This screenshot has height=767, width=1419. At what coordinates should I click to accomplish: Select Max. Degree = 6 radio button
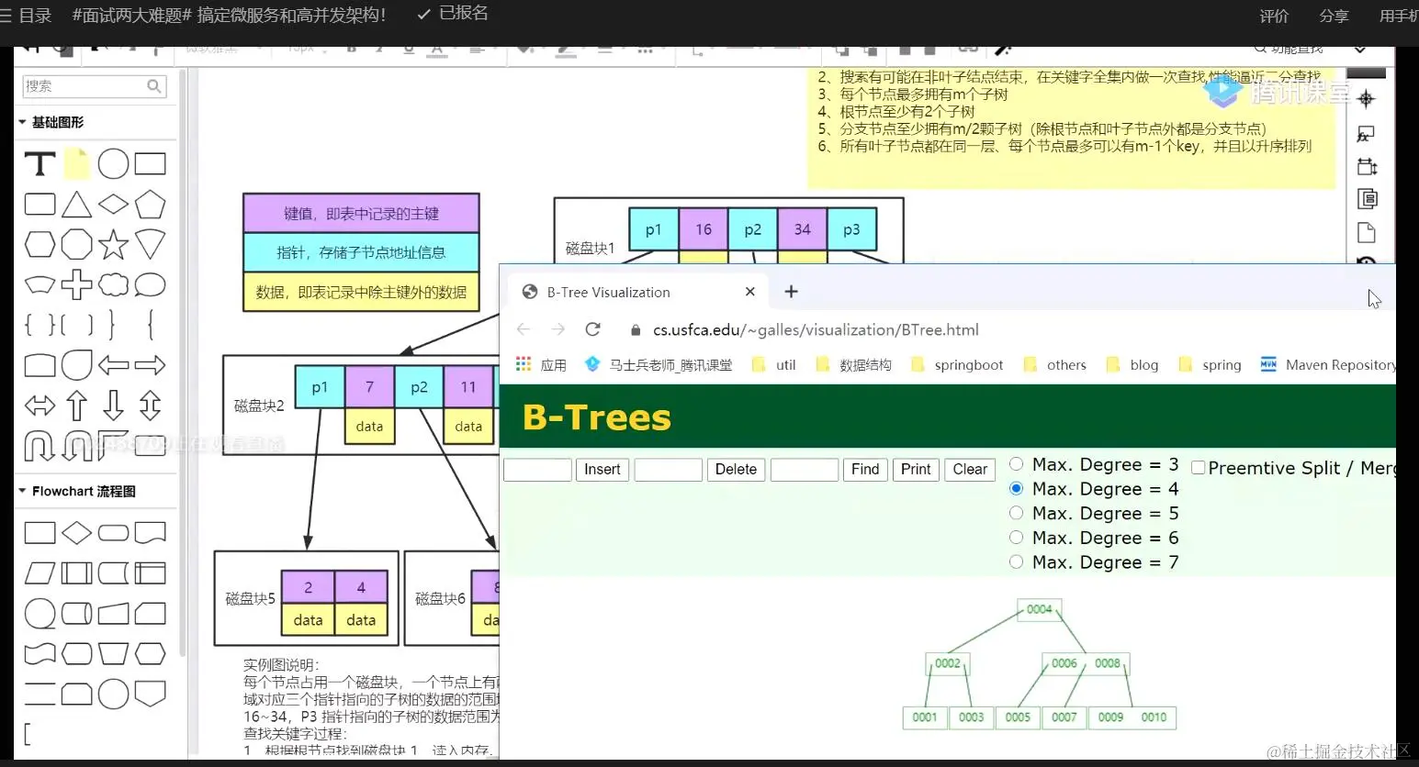pos(1016,538)
